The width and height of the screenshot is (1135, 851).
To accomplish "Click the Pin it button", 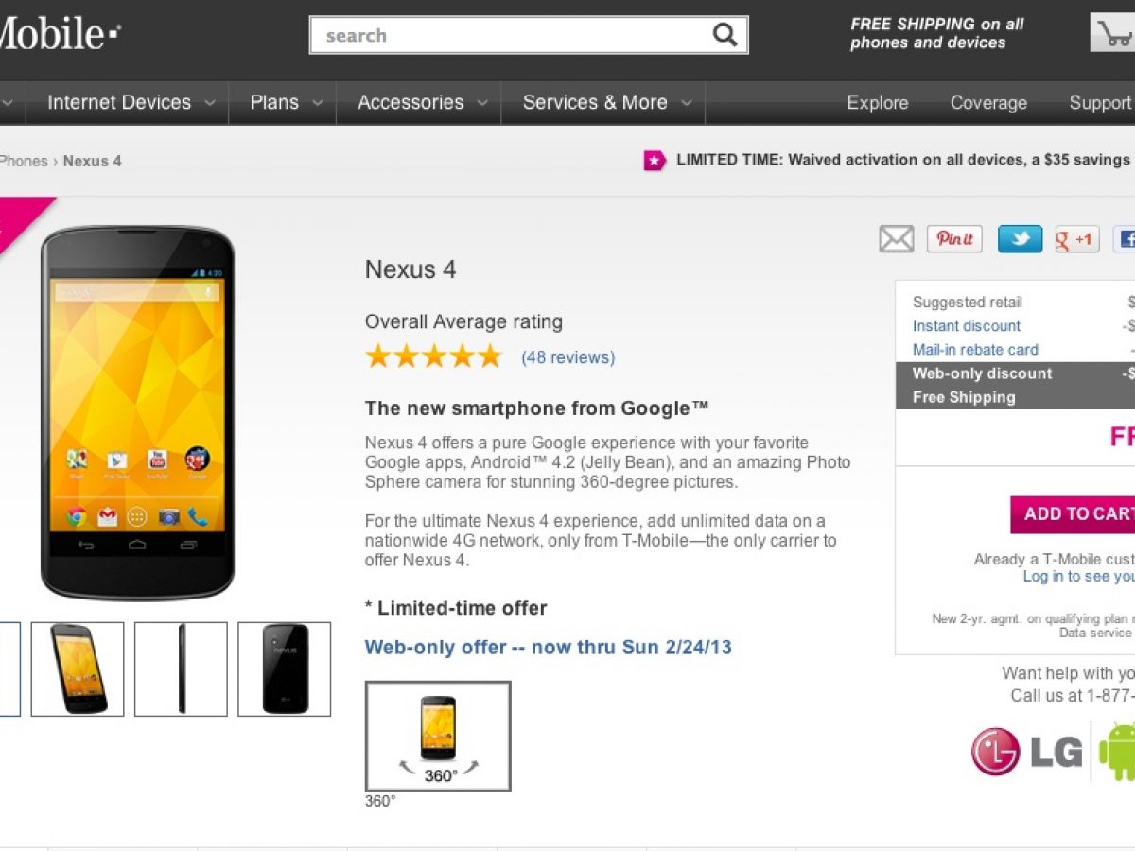I will click(954, 239).
